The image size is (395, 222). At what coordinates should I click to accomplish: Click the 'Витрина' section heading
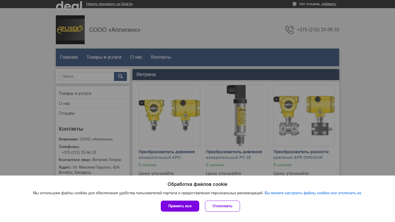(146, 74)
